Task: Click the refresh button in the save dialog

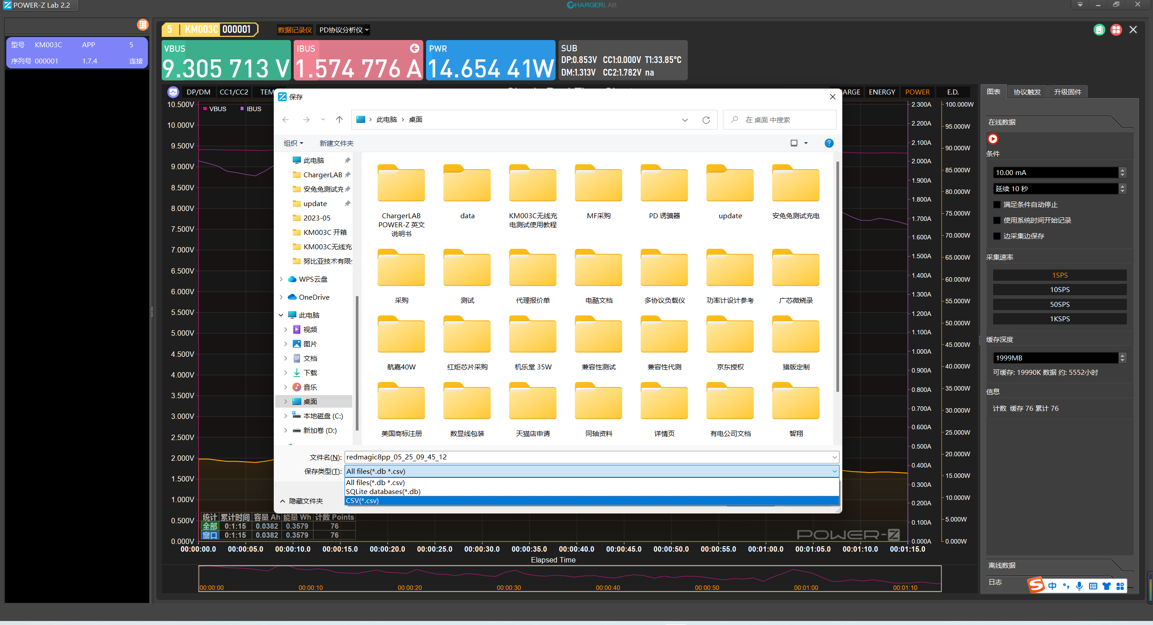Action: [x=706, y=120]
